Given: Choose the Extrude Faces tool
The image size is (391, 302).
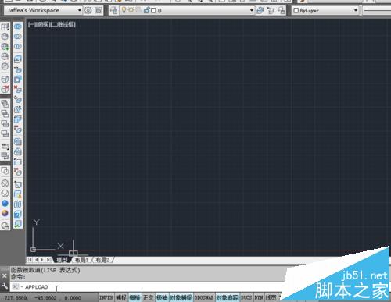Looking at the screenshot, I should (x=18, y=59).
